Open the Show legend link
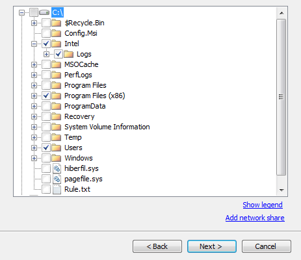 click(263, 205)
